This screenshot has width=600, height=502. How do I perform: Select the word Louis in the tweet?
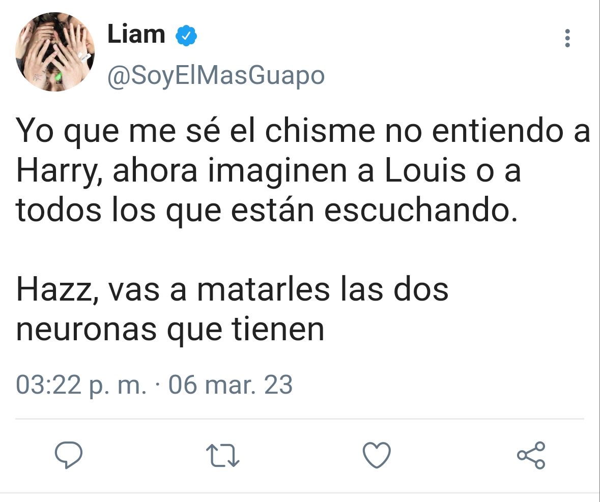pos(425,170)
